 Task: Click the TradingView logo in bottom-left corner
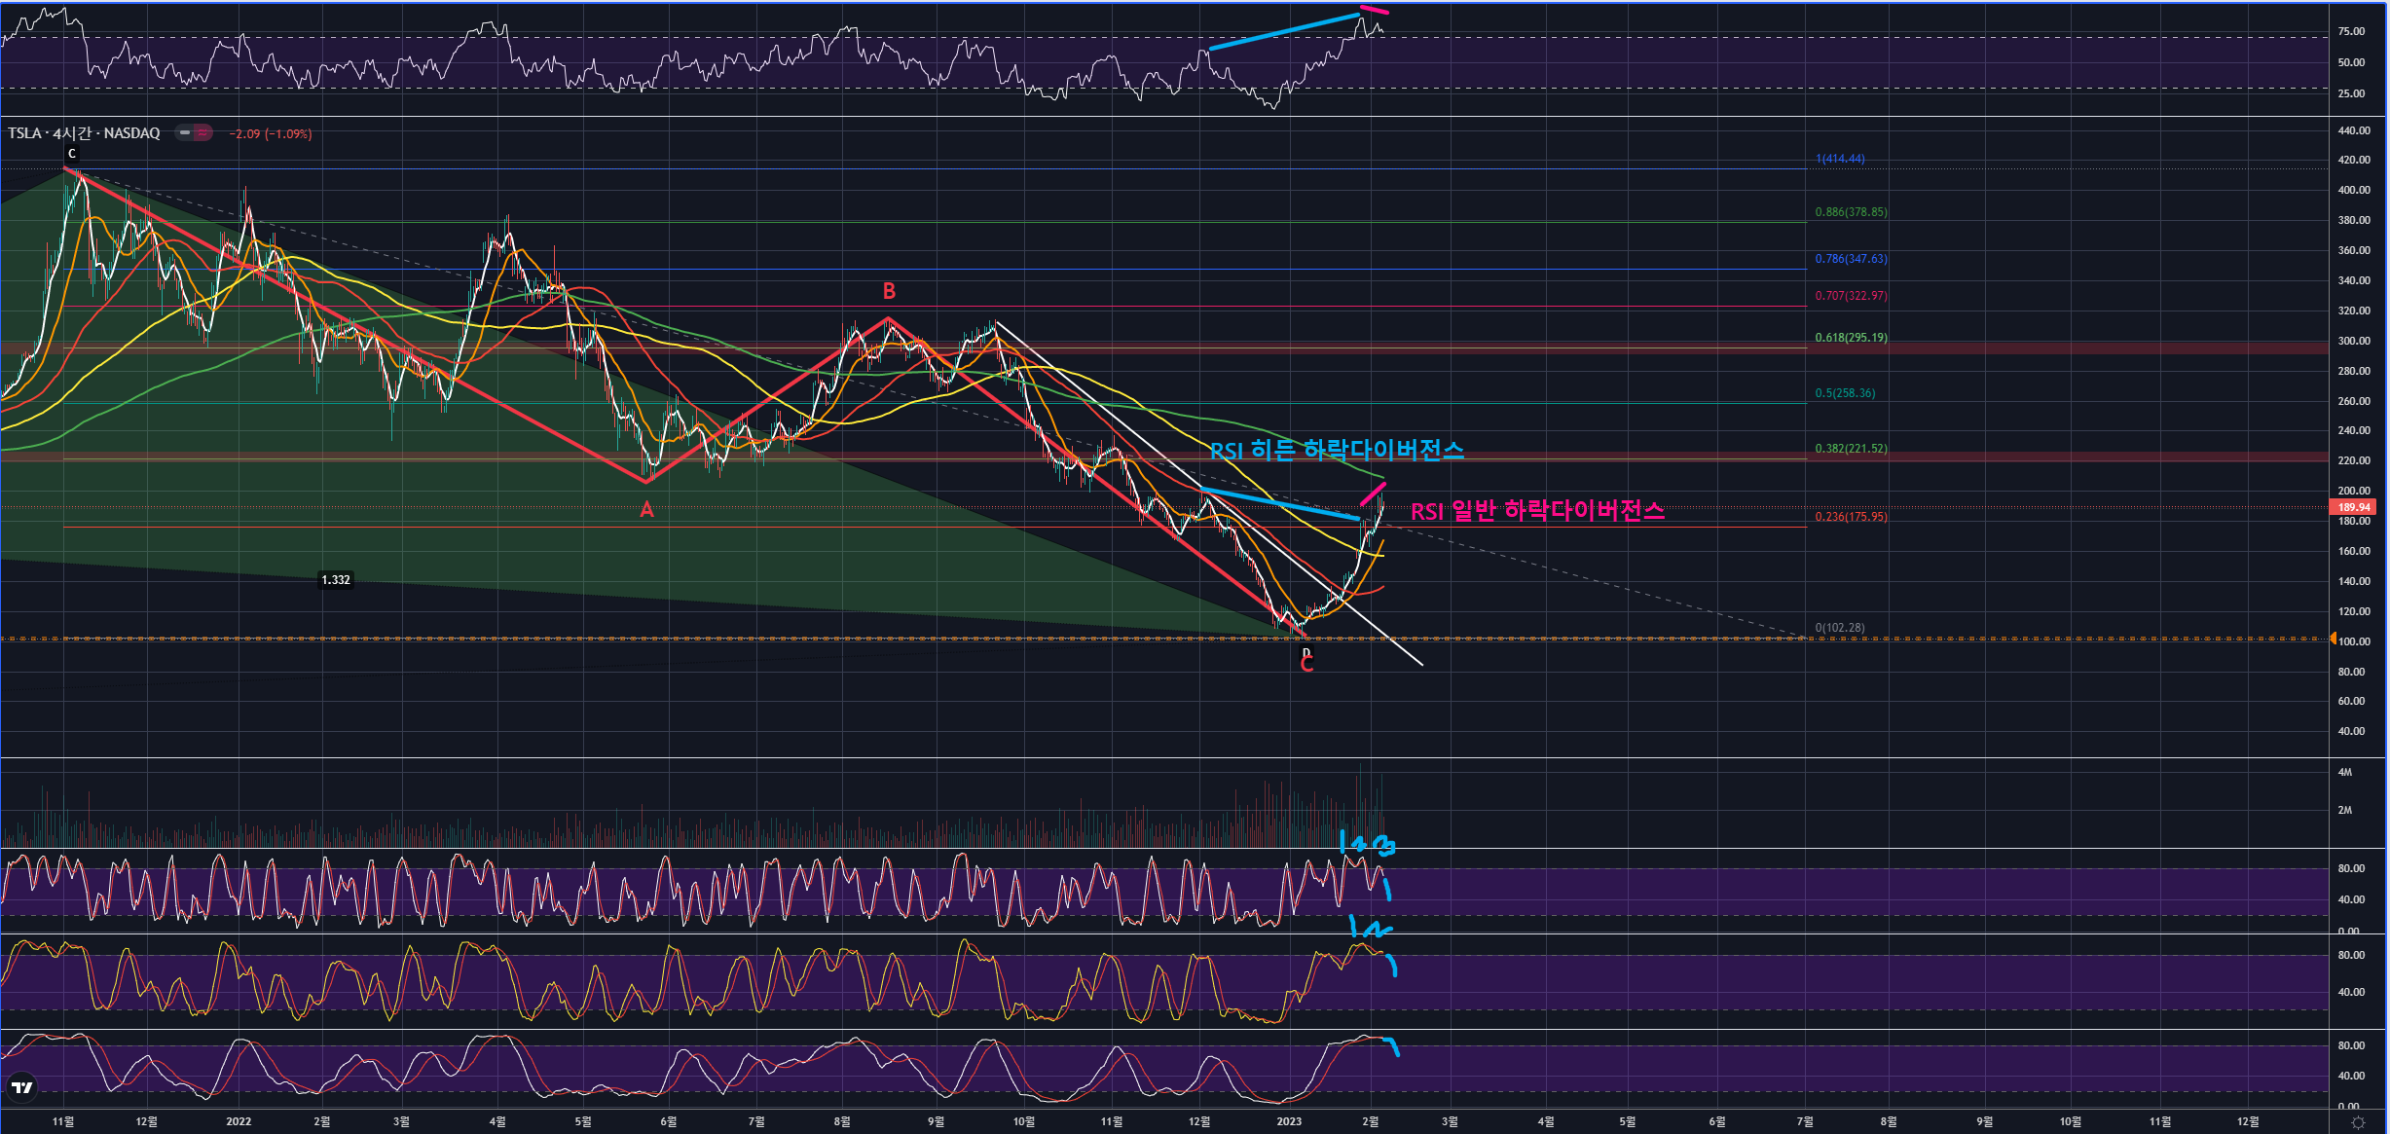pos(21,1087)
